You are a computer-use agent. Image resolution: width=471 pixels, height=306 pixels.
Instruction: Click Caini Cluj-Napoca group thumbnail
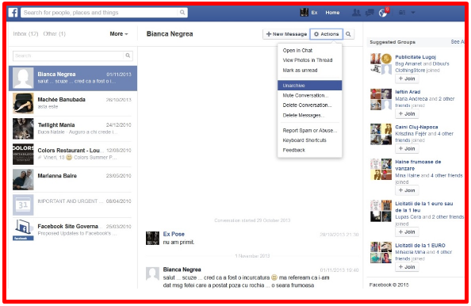coord(381,134)
